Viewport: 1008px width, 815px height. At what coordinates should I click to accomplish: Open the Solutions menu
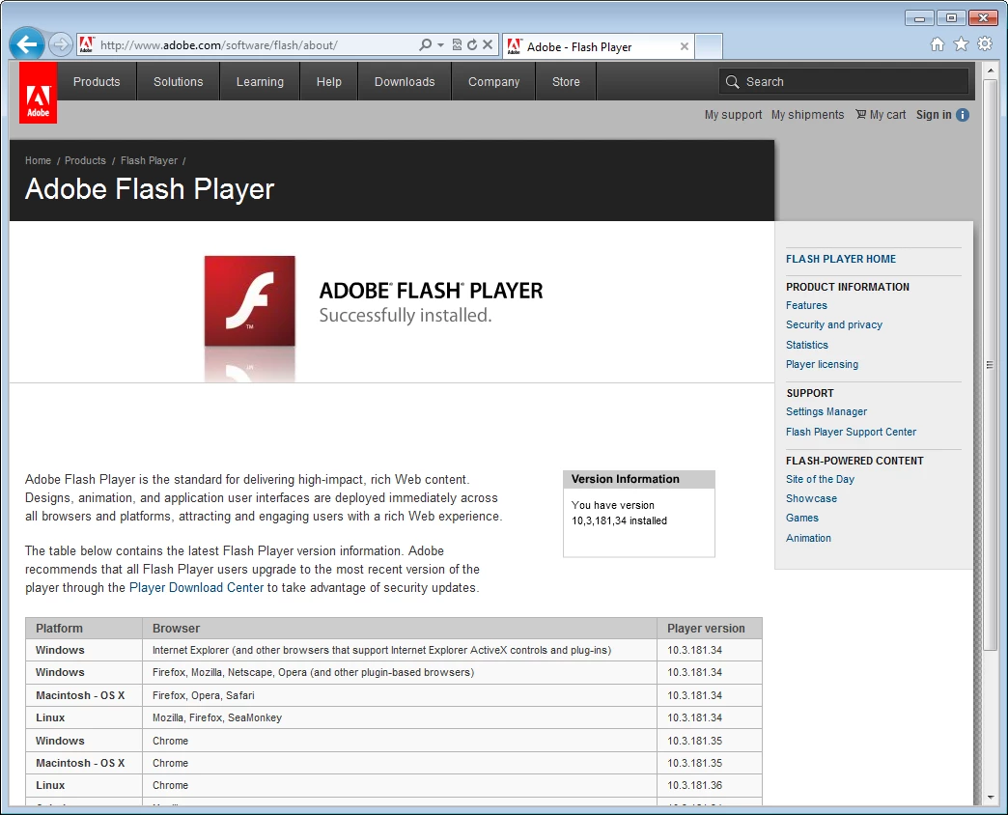pos(178,82)
